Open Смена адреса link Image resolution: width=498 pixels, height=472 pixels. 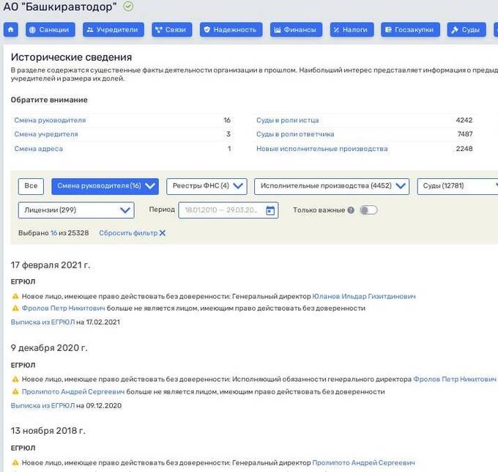[x=38, y=149]
